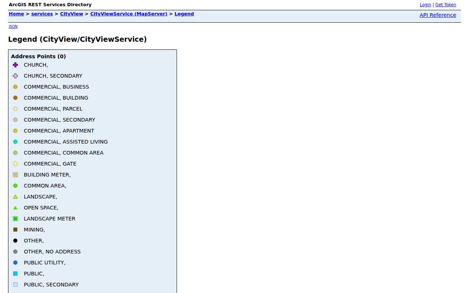
Task: Click the PUBLIC UTILITY, label text
Action: 45,263
